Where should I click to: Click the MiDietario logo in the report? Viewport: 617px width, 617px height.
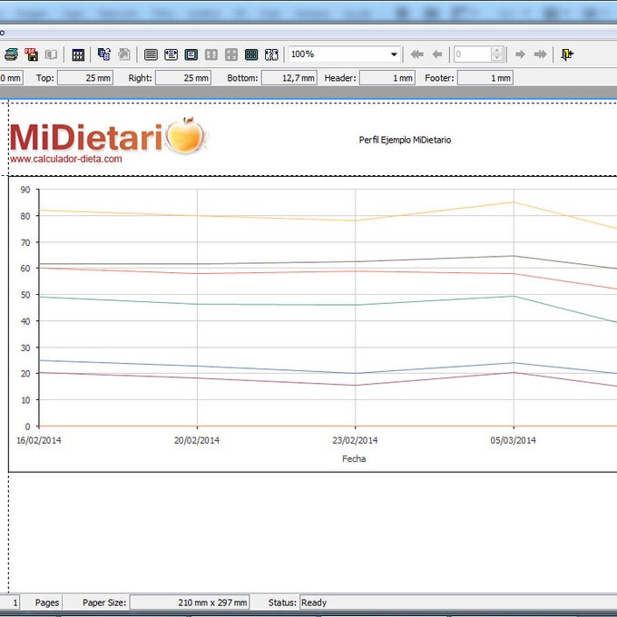tap(108, 136)
